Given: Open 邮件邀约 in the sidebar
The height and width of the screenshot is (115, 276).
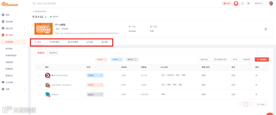Looking at the screenshot, I should (9, 49).
